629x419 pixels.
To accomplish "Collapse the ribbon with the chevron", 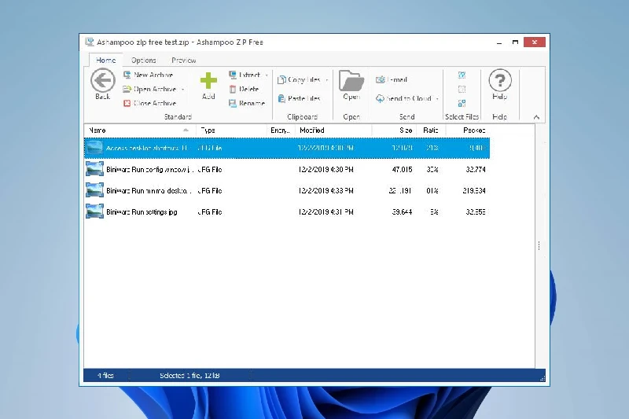I will [536, 117].
